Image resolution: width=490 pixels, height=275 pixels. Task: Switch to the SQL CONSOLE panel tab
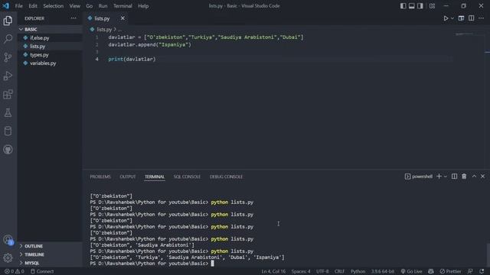point(187,176)
